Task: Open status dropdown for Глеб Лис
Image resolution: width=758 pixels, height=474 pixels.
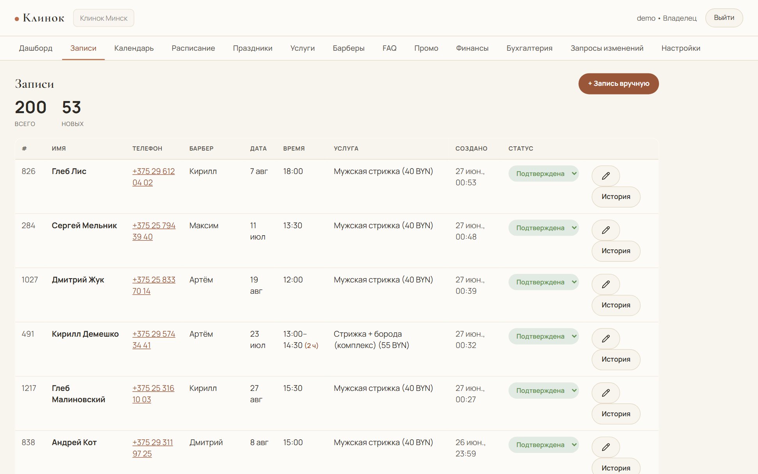Action: (544, 174)
